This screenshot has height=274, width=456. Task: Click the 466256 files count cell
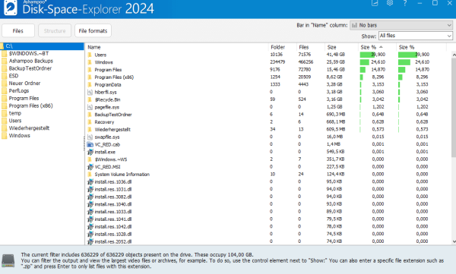[x=306, y=62]
